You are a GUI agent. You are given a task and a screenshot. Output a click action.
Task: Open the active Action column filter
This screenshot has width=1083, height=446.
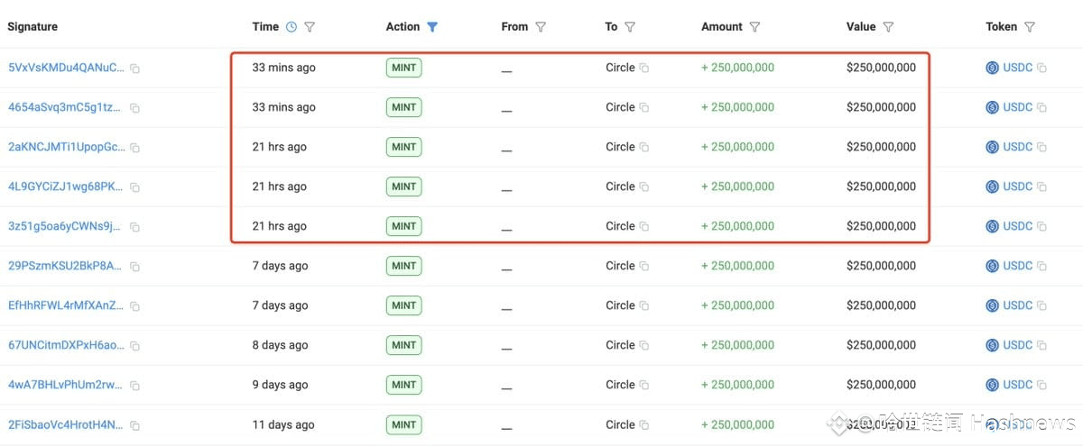tap(432, 27)
